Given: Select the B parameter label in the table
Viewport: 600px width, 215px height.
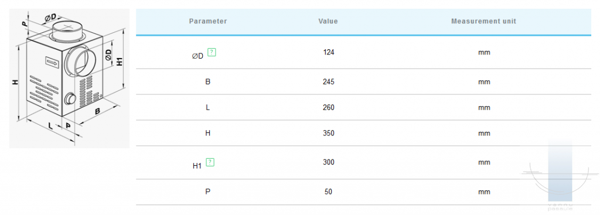Looking at the screenshot, I should [x=208, y=82].
